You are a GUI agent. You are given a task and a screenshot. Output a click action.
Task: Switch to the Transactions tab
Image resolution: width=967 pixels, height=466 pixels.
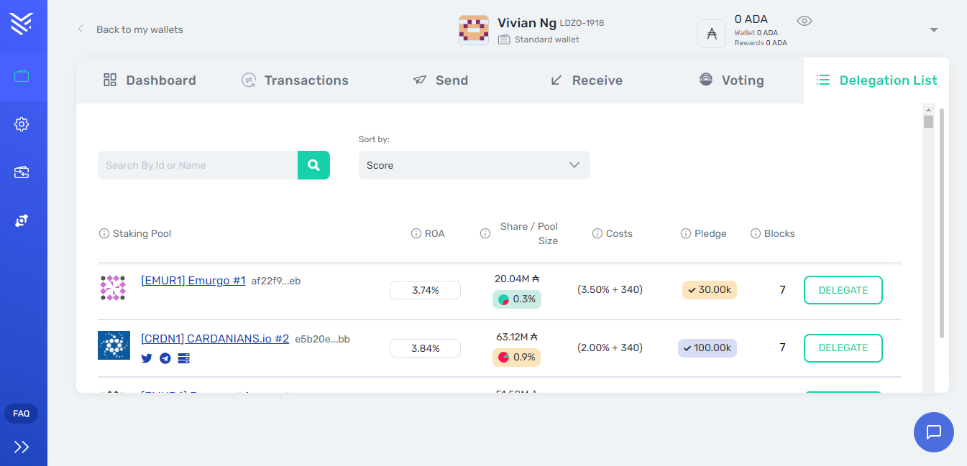tap(295, 80)
